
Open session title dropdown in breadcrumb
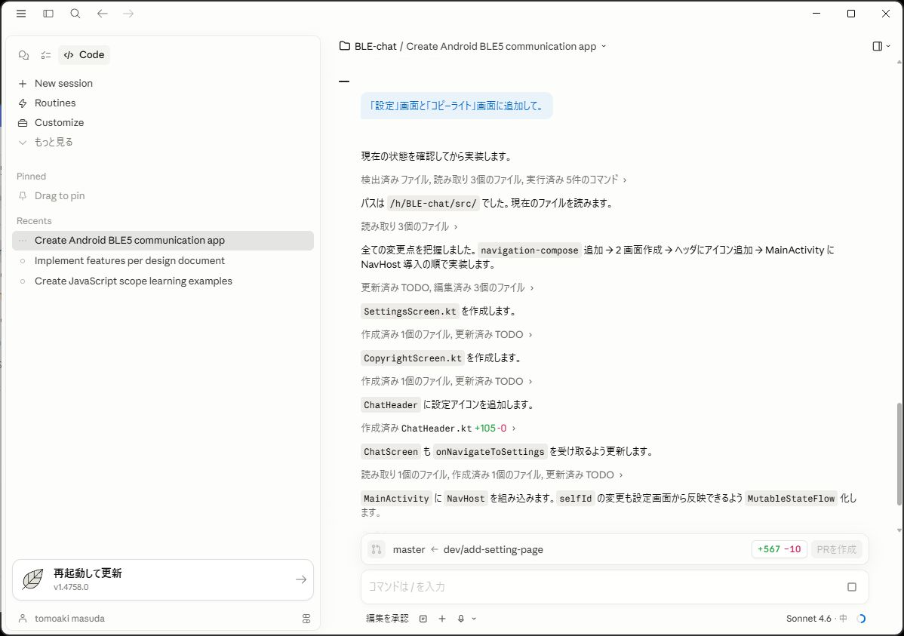click(x=604, y=47)
